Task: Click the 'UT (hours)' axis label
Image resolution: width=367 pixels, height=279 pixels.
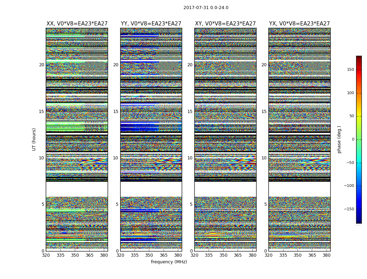Action: [34, 139]
